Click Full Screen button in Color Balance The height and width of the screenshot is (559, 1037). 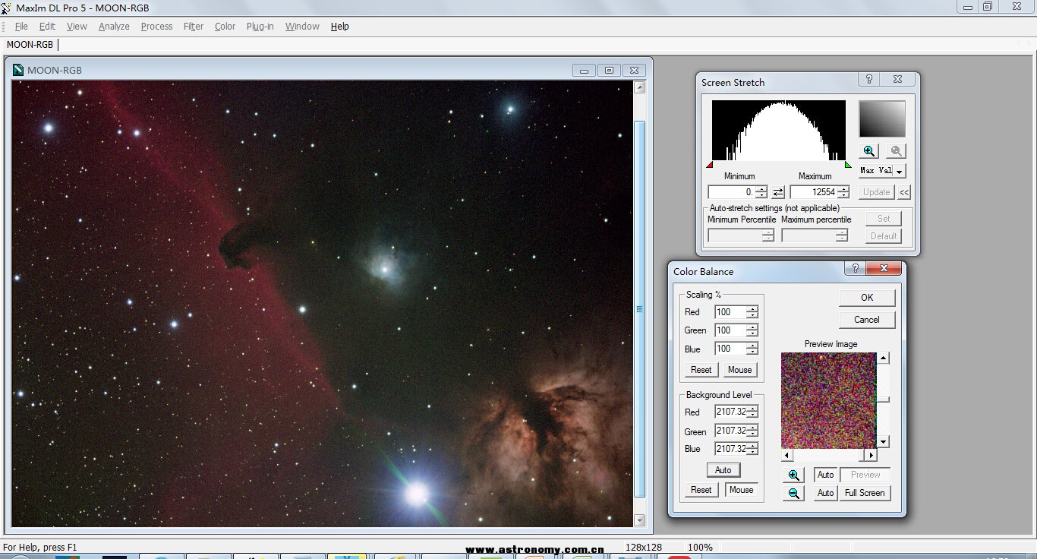[x=865, y=493]
